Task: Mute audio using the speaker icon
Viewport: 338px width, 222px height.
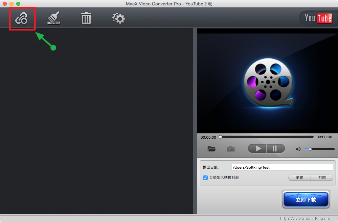Action: [x=298, y=149]
